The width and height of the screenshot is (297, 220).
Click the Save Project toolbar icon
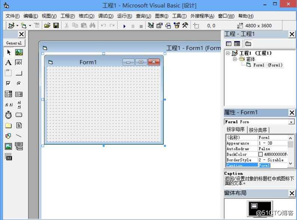click(56, 25)
